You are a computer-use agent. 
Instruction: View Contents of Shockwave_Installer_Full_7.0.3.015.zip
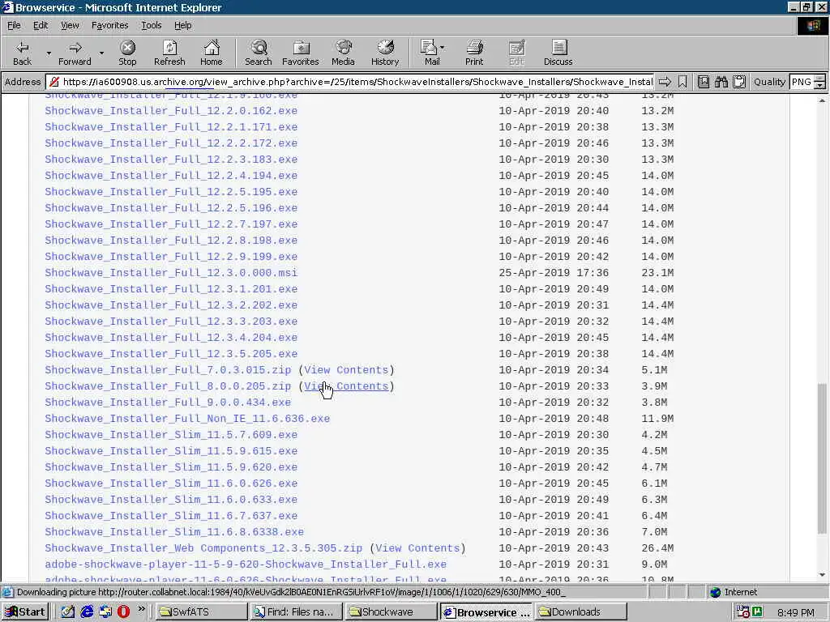(x=346, y=369)
